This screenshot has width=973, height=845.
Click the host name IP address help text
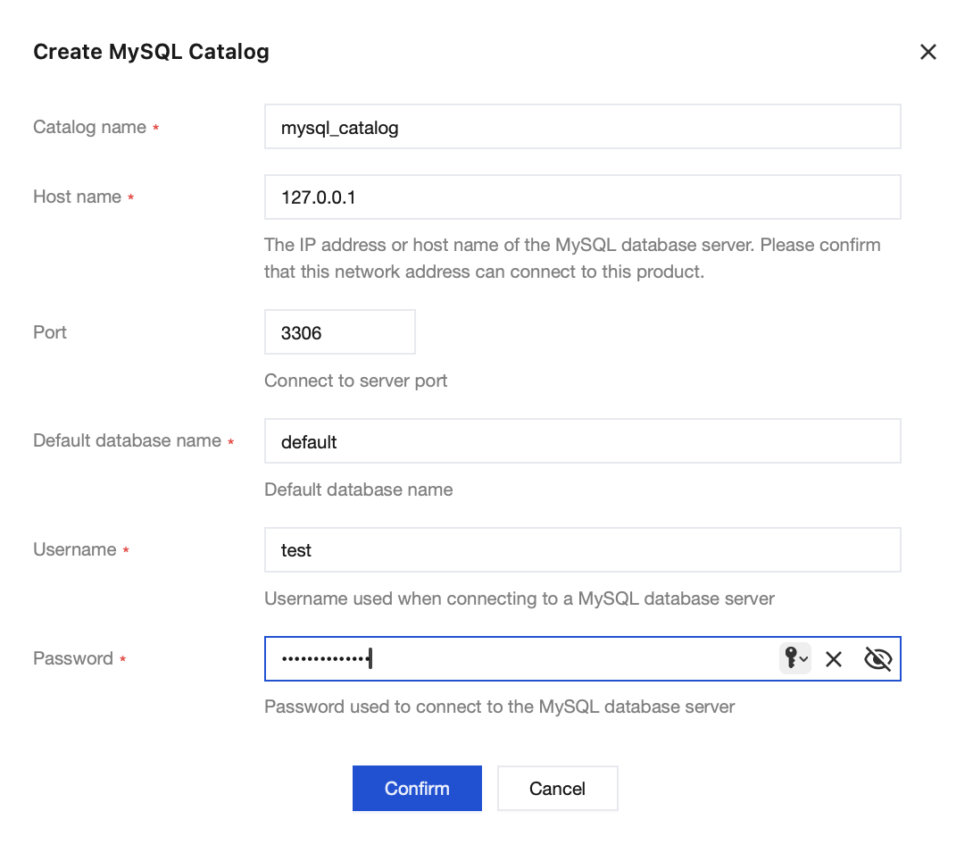[572, 258]
